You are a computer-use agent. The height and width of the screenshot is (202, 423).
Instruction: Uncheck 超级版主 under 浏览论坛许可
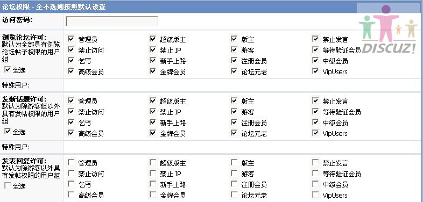pos(153,39)
